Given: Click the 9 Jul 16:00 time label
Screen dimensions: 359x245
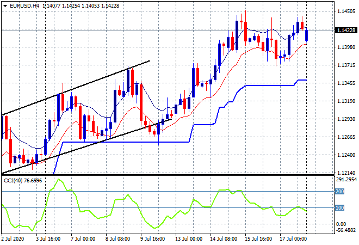Looking at the screenshot, I should [152, 239].
